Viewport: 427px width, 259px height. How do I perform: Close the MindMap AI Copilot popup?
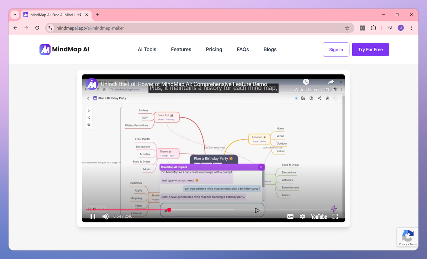coord(261,167)
